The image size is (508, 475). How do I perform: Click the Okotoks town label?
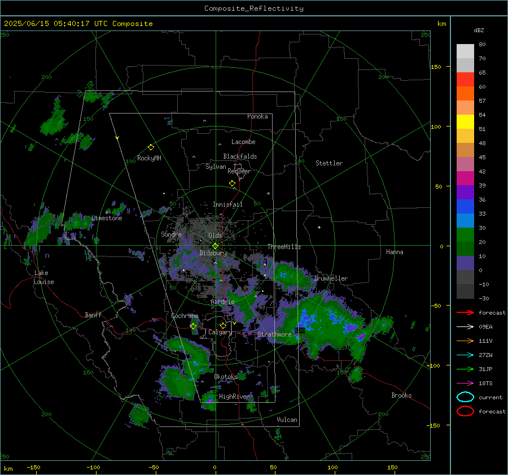click(x=226, y=377)
